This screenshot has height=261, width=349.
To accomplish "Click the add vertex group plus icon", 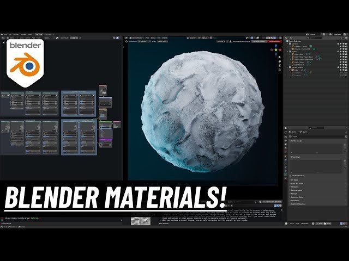I will pos(345,144).
